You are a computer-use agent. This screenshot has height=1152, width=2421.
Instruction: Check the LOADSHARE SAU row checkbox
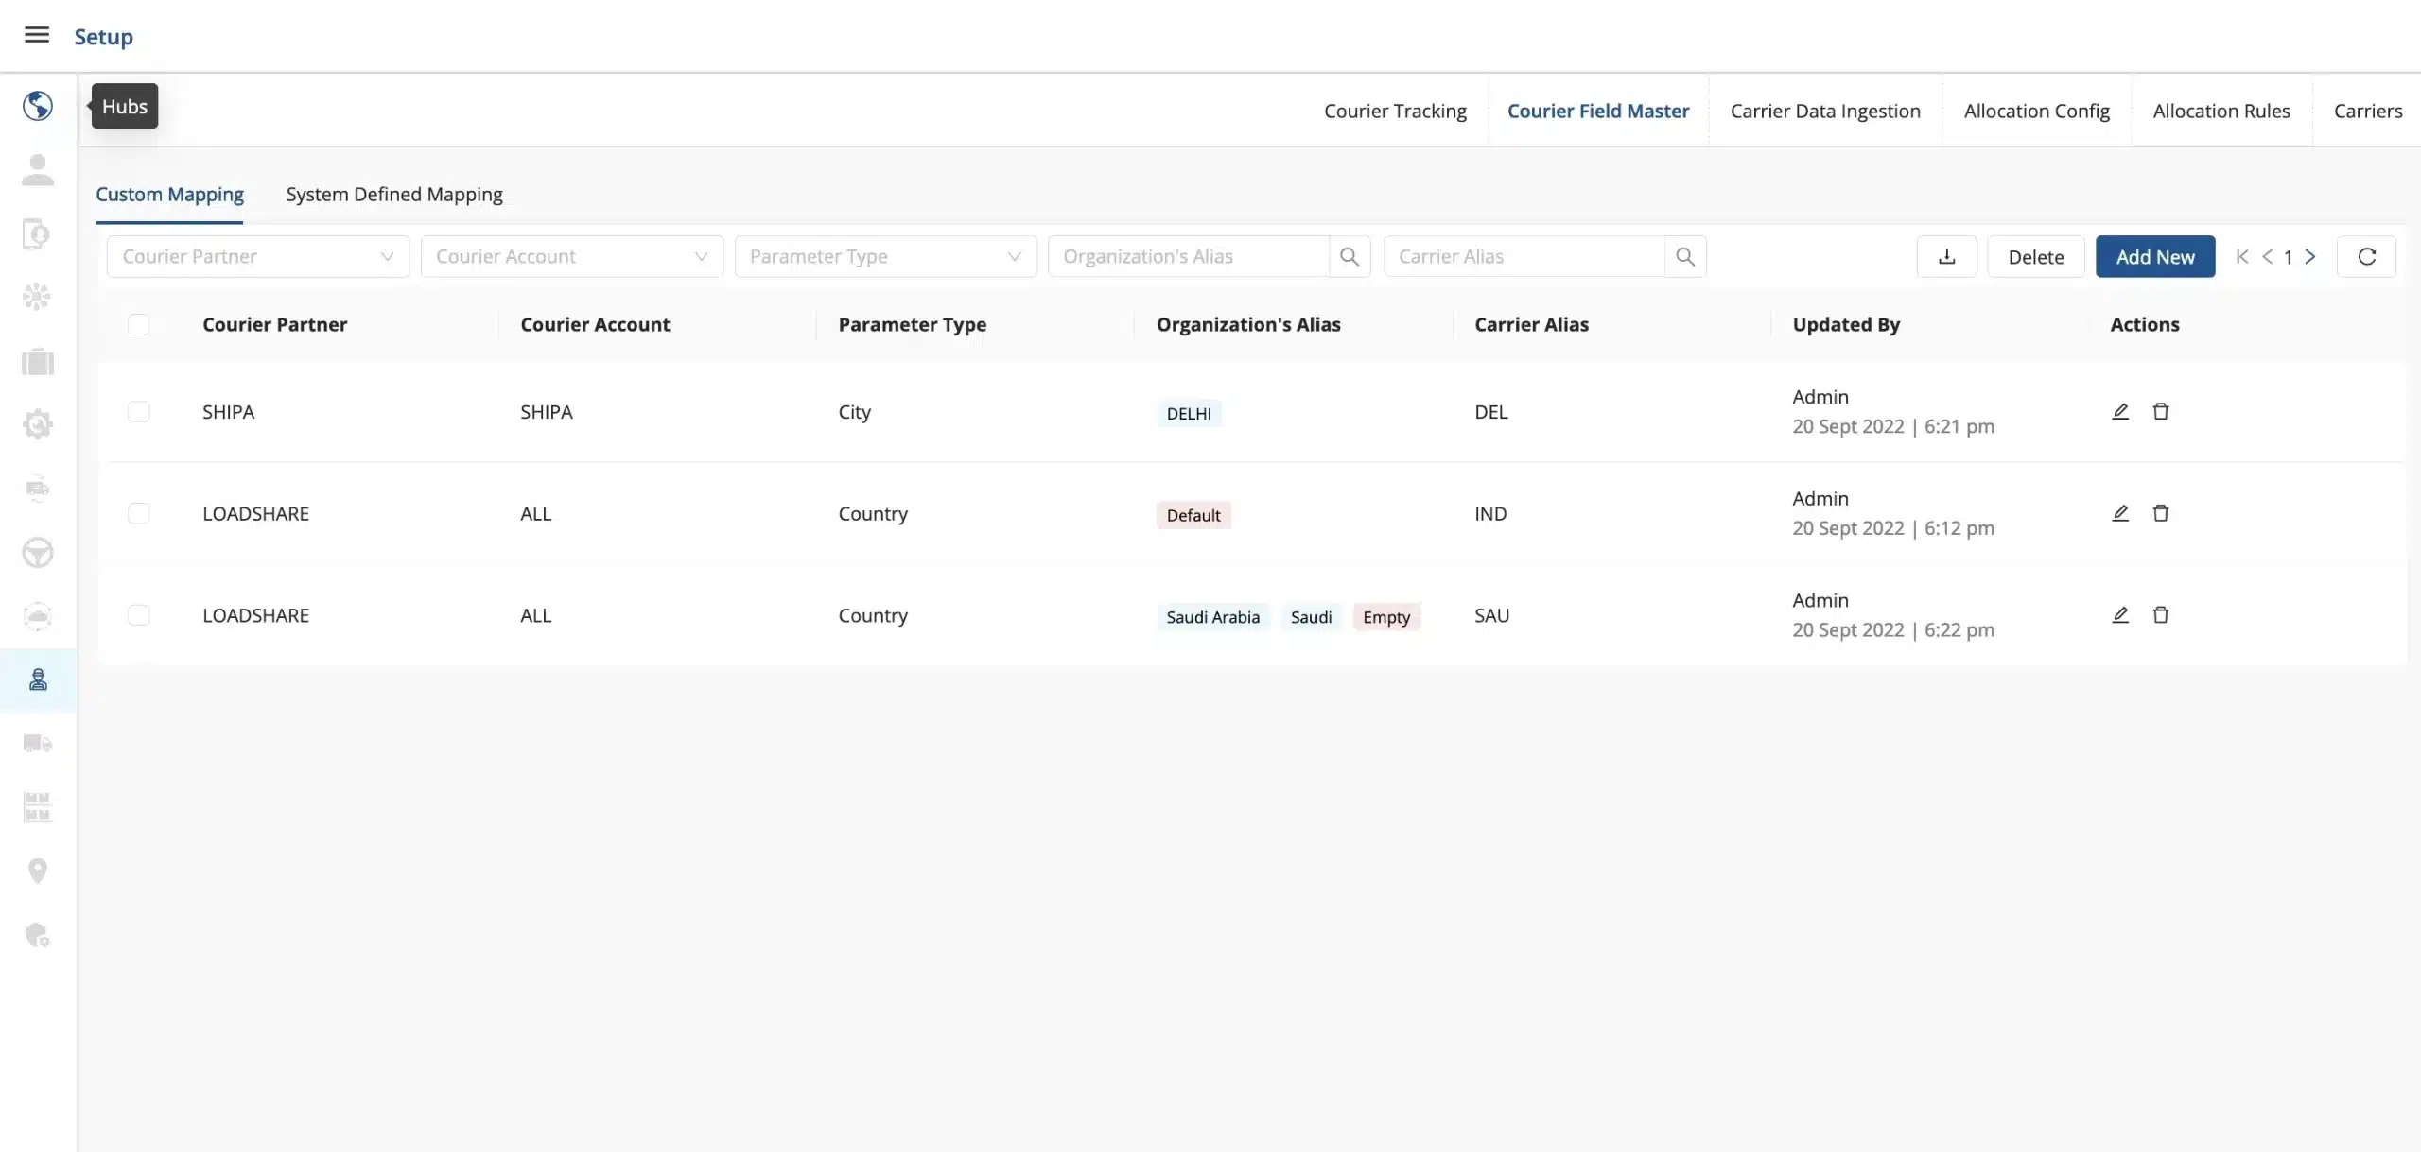click(139, 615)
